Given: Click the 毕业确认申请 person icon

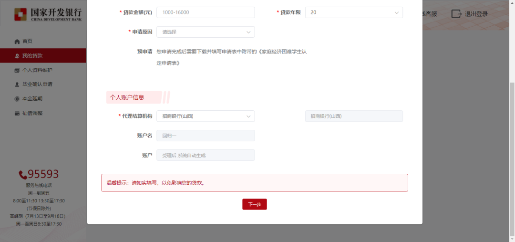Looking at the screenshot, I should [x=17, y=84].
